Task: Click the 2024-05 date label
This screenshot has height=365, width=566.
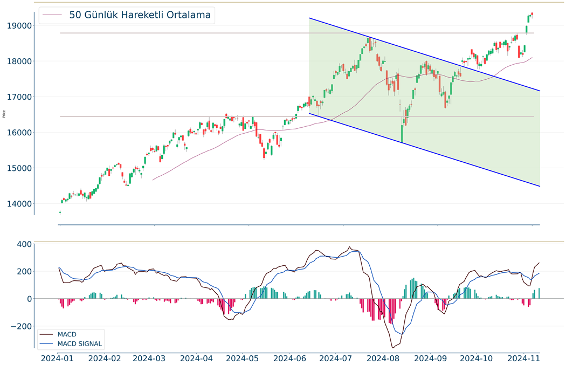Action: click(242, 359)
